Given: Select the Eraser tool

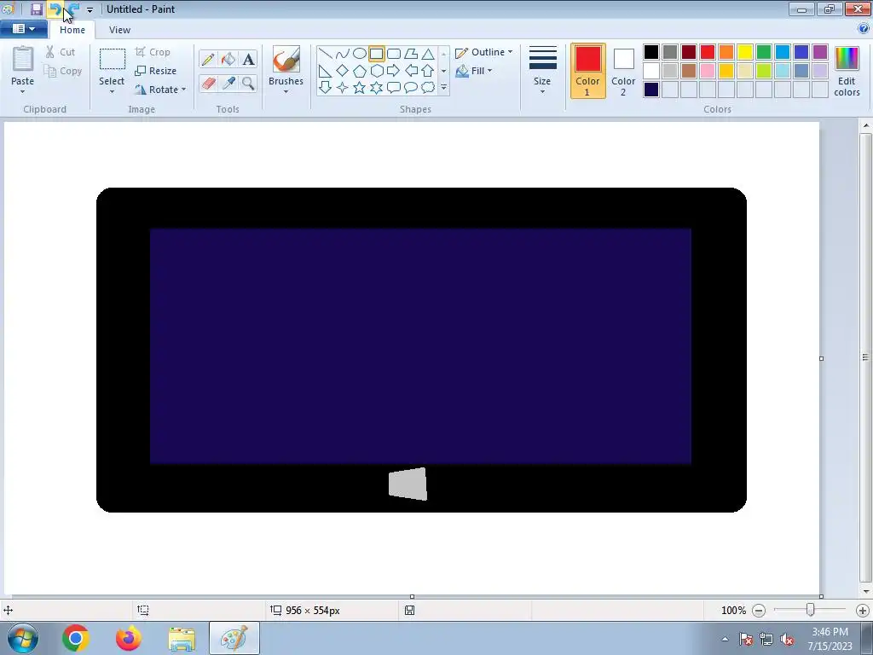Looking at the screenshot, I should 208,83.
